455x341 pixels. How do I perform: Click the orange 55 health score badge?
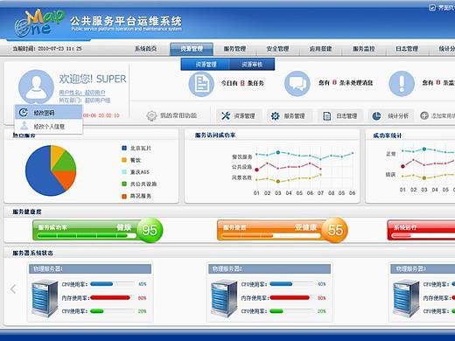click(x=335, y=230)
